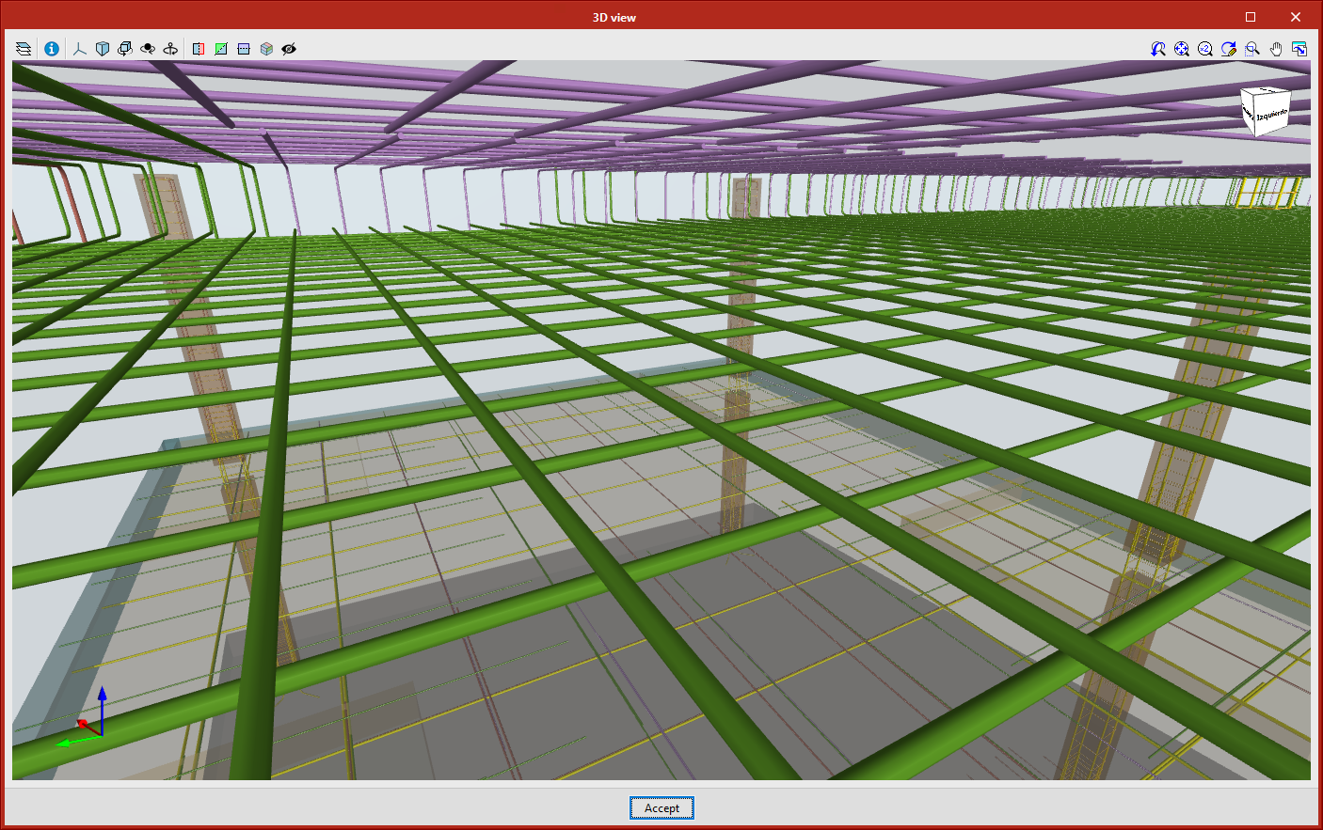
Task: Toggle the green diagonal section icon
Action: pos(221,49)
